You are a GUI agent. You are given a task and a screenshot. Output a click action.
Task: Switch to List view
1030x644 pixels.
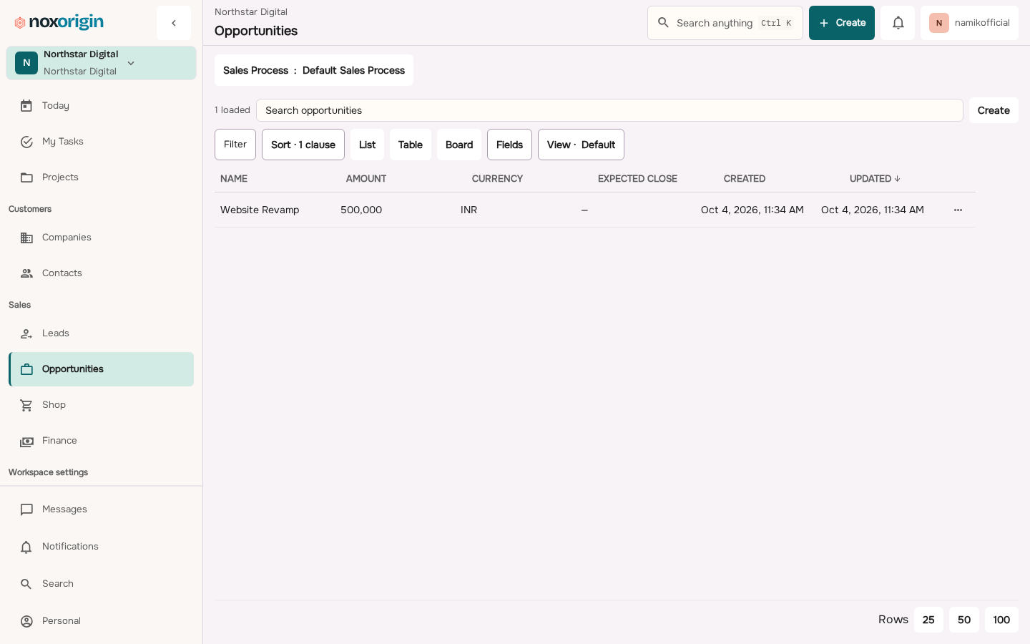[x=367, y=145]
